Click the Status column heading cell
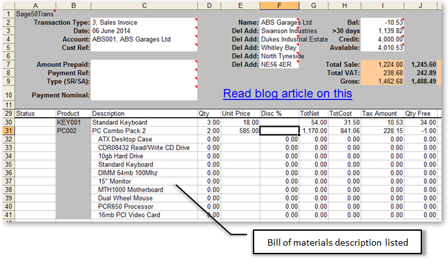Image resolution: width=448 pixels, height=260 pixels. pos(35,114)
